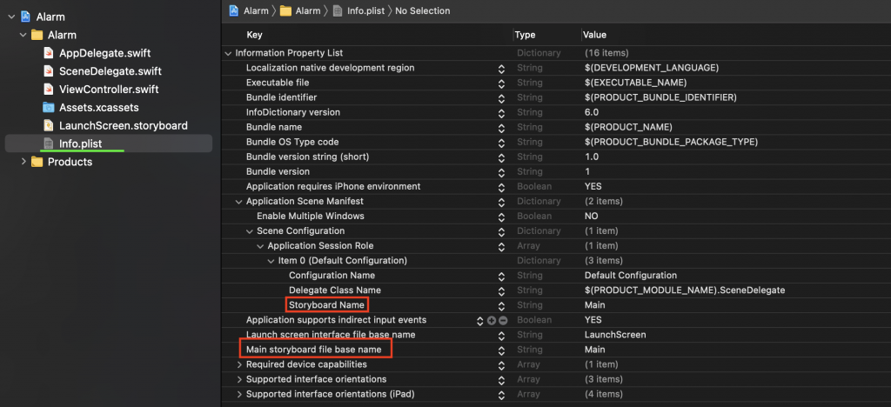Click the Alarm project icon in navigator
The image size is (891, 407).
coord(25,17)
